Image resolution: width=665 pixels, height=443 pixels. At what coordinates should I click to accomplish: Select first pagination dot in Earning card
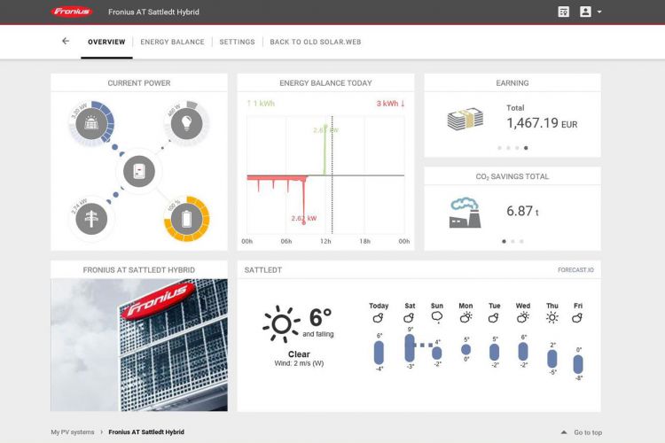point(499,148)
